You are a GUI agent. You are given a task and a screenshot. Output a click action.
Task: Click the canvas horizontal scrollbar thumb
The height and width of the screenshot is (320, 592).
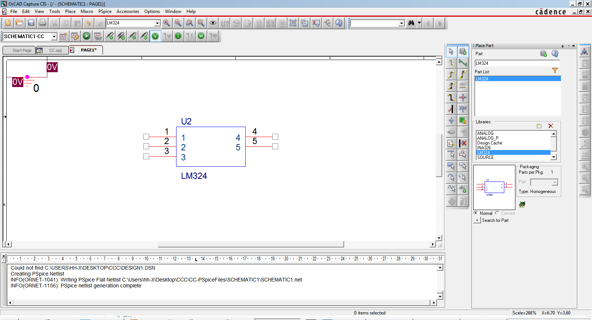[x=251, y=244]
